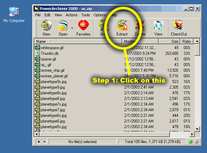
Task: Open the Tools menu
Action: 86,15
